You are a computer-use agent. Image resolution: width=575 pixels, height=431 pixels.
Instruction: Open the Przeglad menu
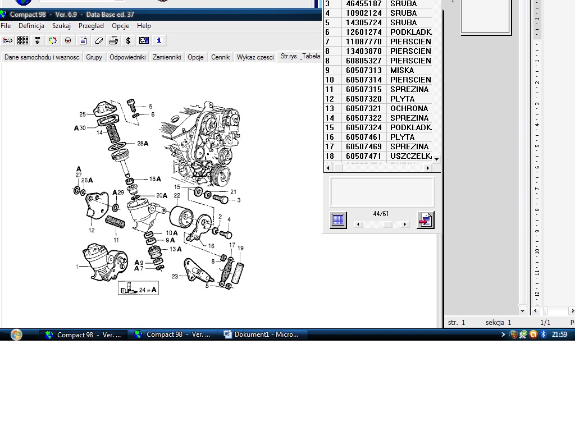click(x=91, y=26)
